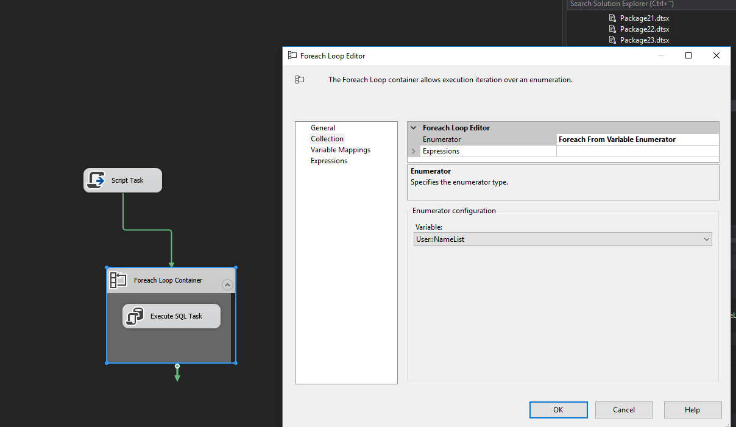The width and height of the screenshot is (736, 427).
Task: Select the Enumerator type value field
Action: (637, 139)
